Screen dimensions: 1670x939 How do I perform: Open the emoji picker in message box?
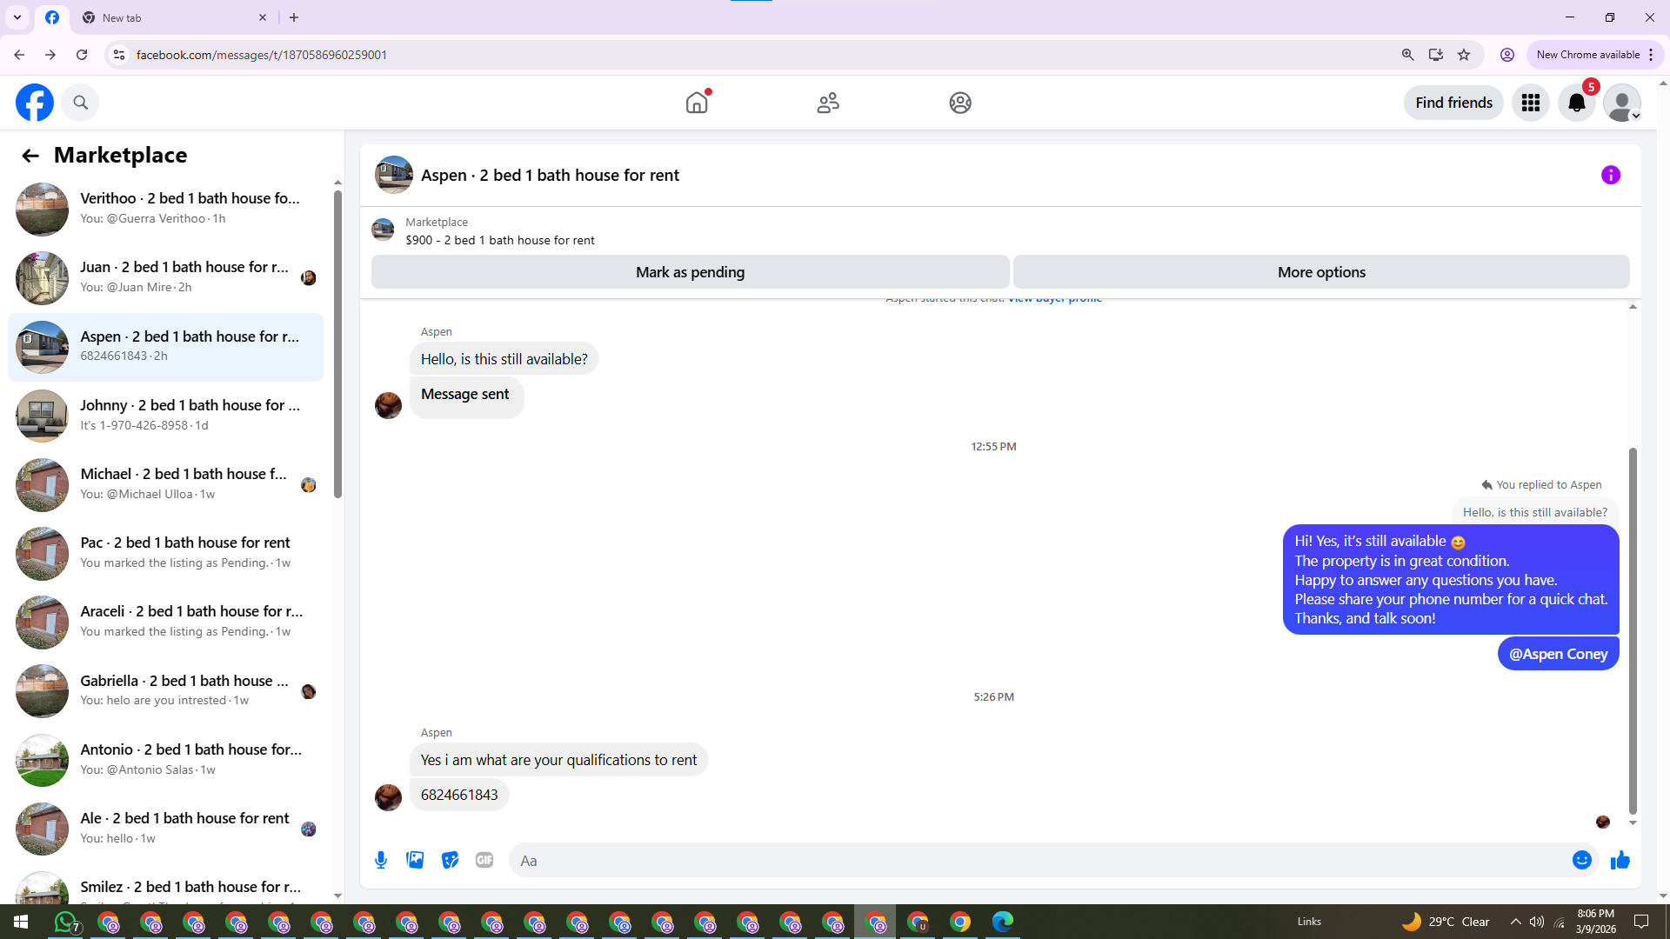tap(1581, 861)
